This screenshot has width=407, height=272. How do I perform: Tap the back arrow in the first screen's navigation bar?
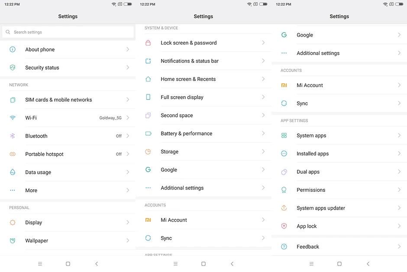[97, 264]
